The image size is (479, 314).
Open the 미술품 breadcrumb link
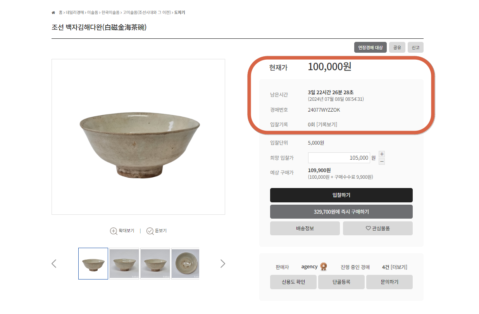point(93,12)
